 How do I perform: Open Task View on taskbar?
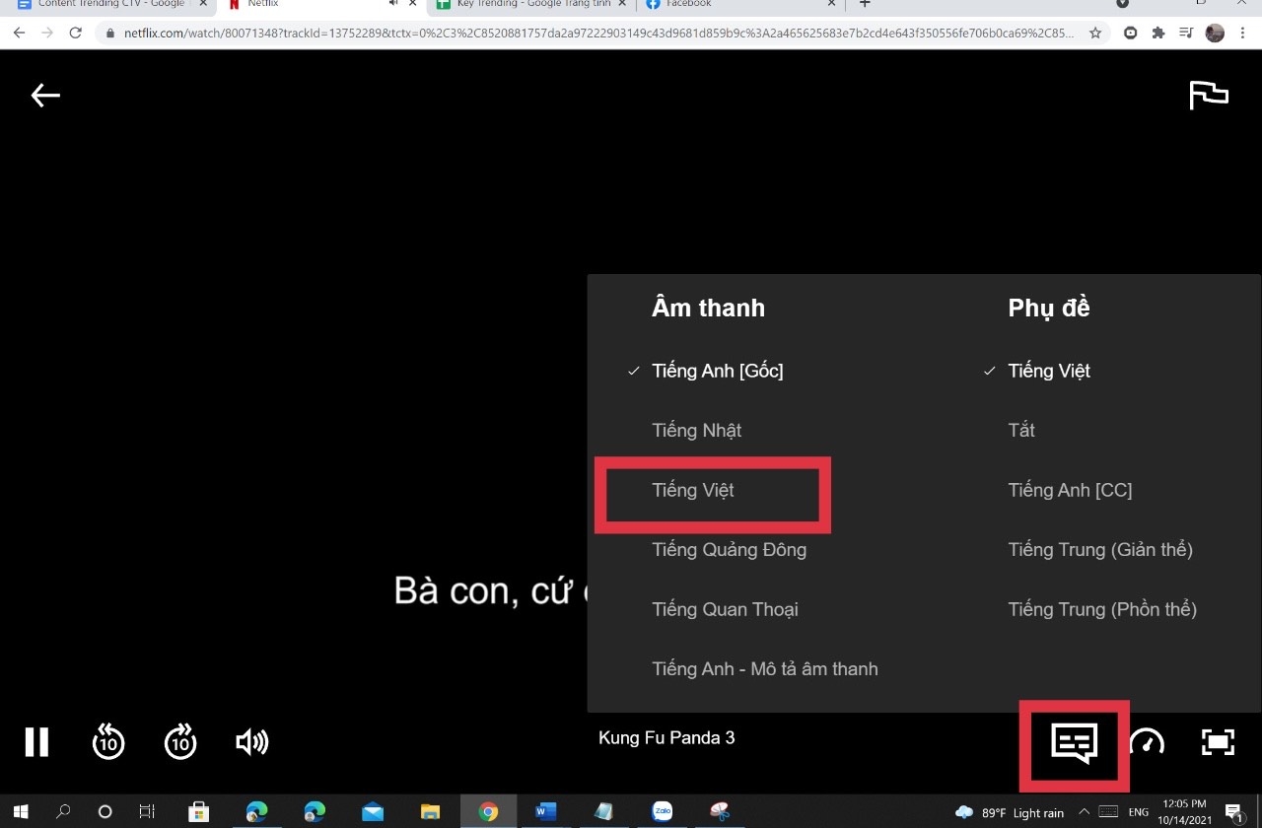point(147,812)
